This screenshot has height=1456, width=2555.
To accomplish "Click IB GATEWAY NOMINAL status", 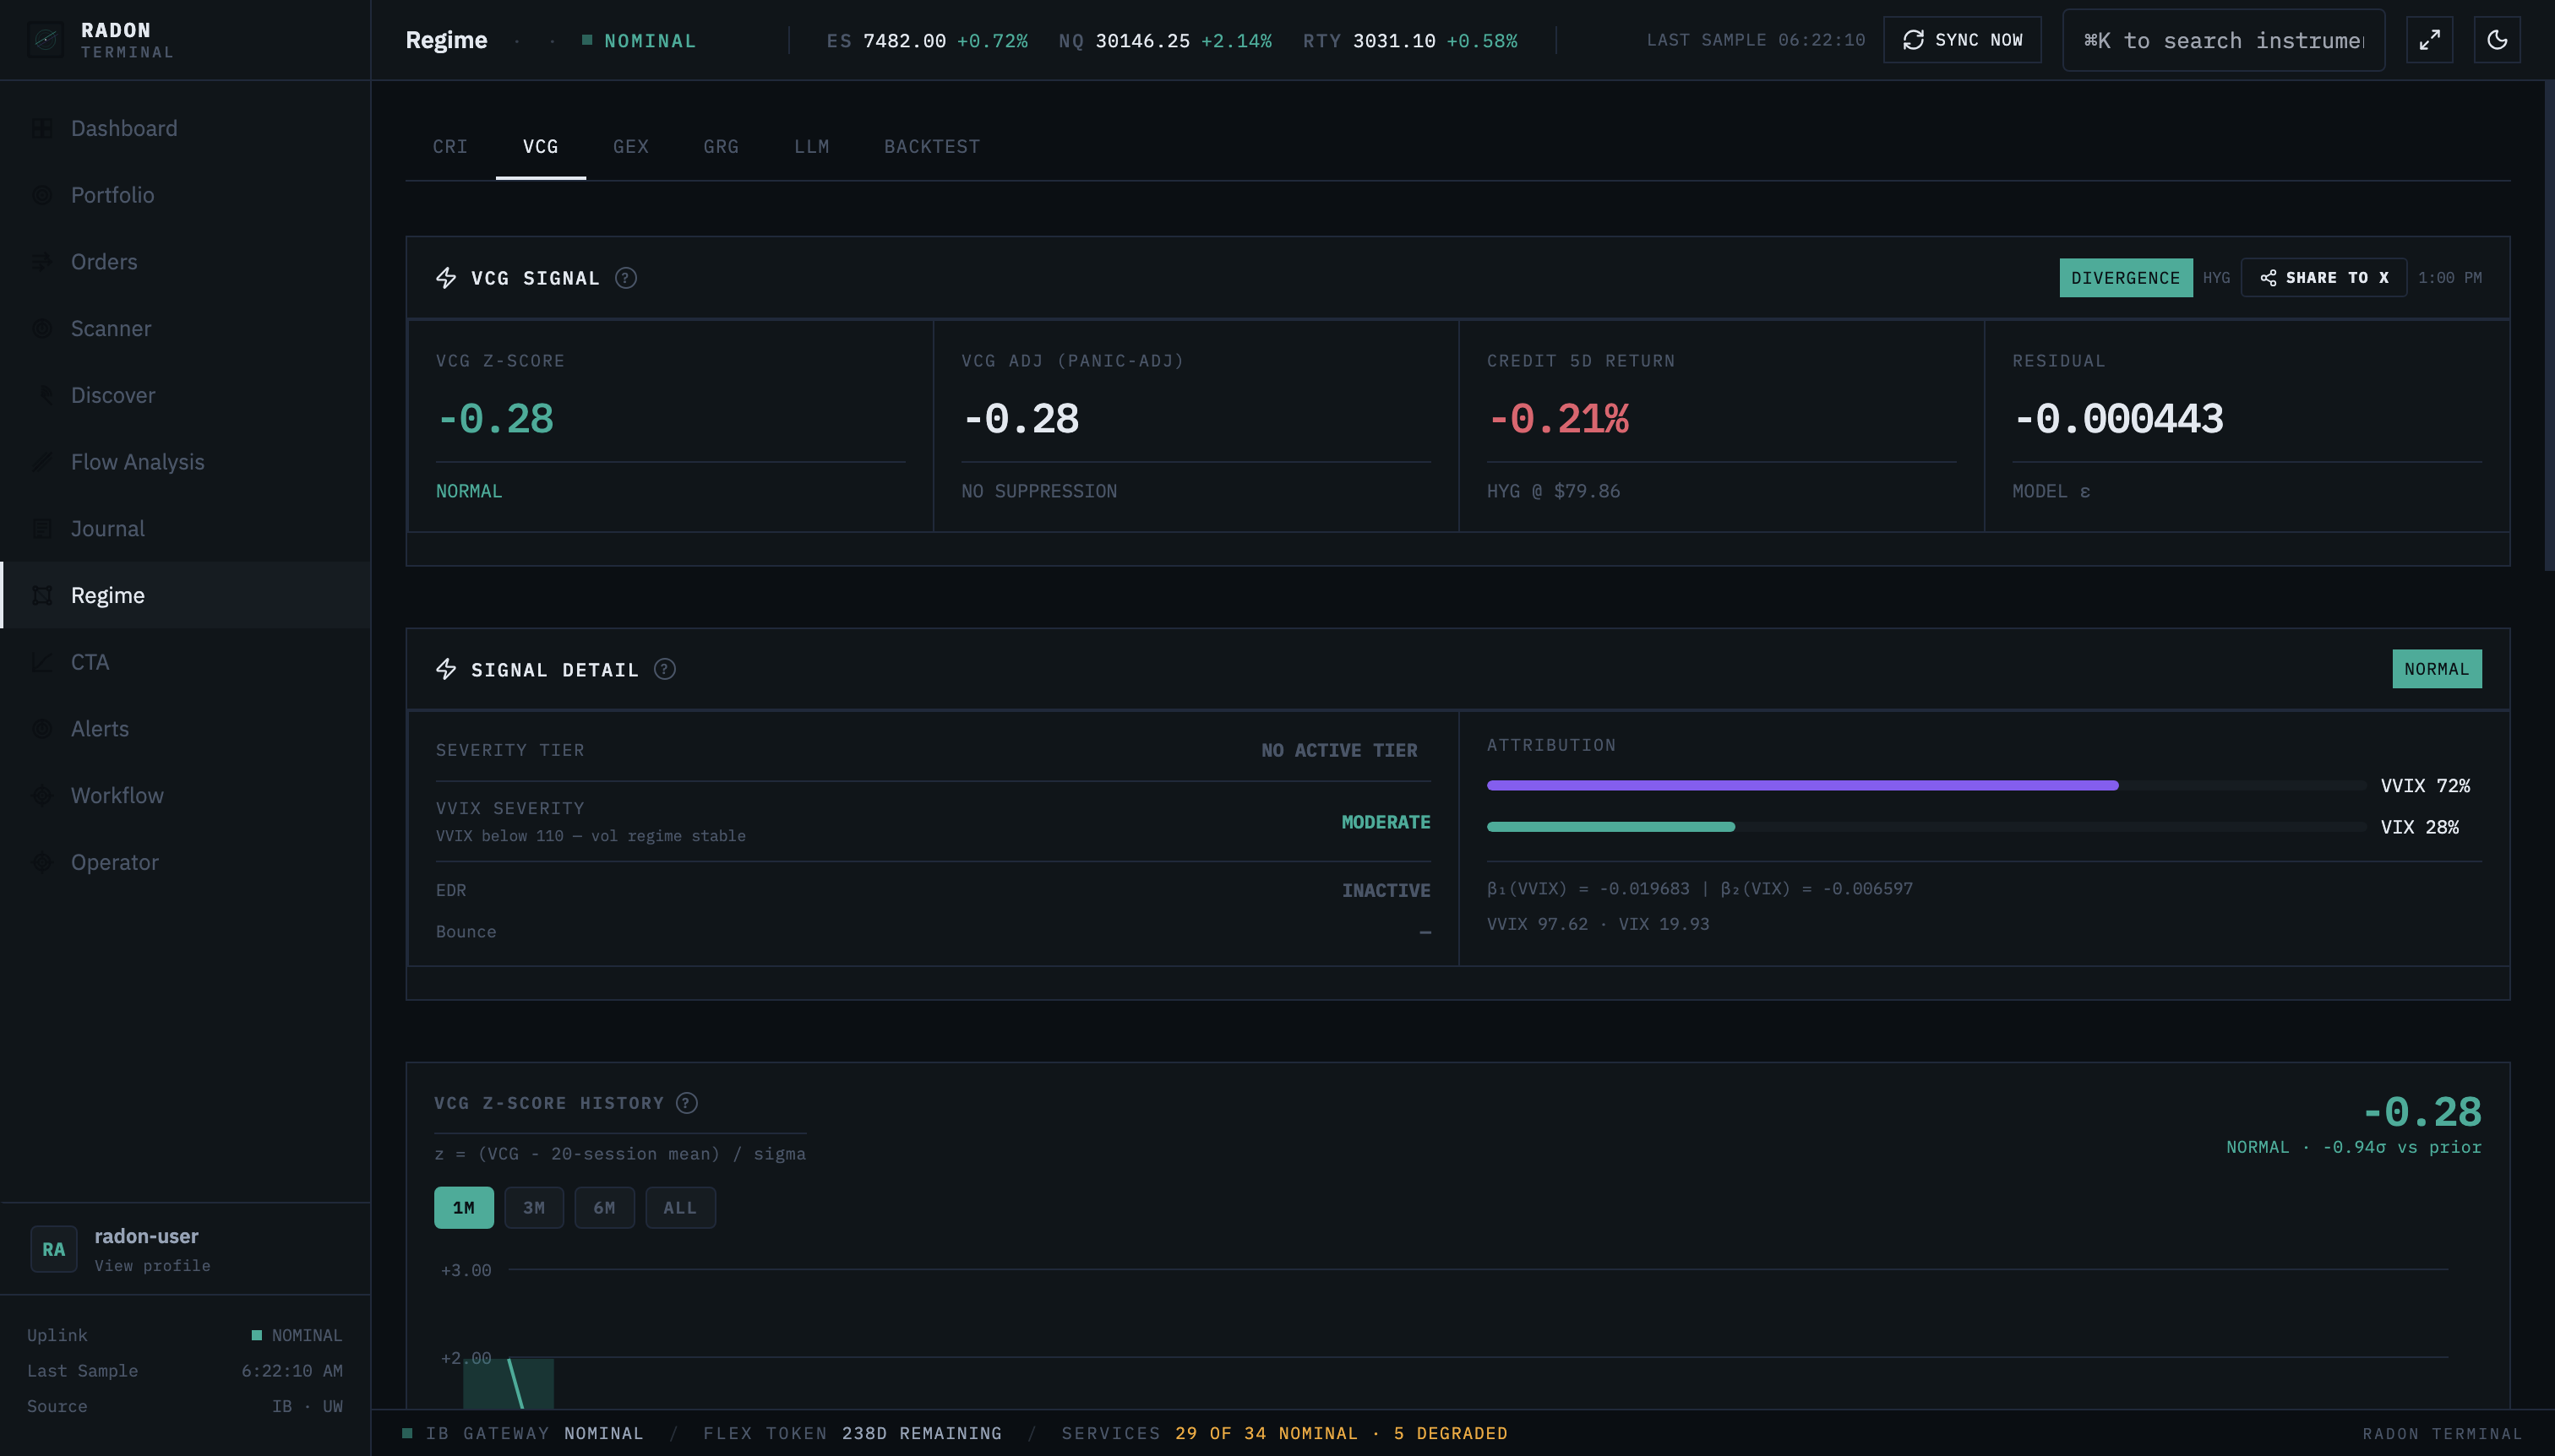I will pos(523,1433).
